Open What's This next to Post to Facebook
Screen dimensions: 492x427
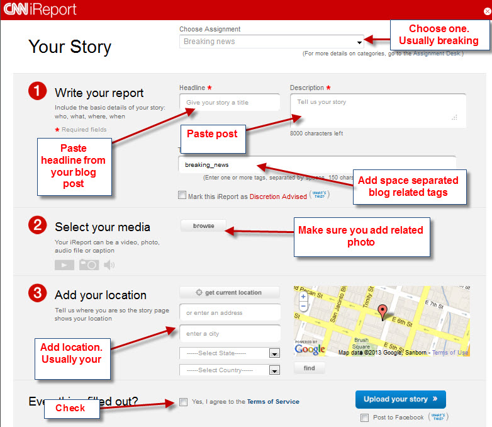[x=438, y=417]
